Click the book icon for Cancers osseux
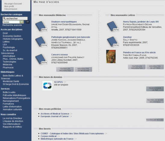The image size is (165, 141). coord(41,59)
